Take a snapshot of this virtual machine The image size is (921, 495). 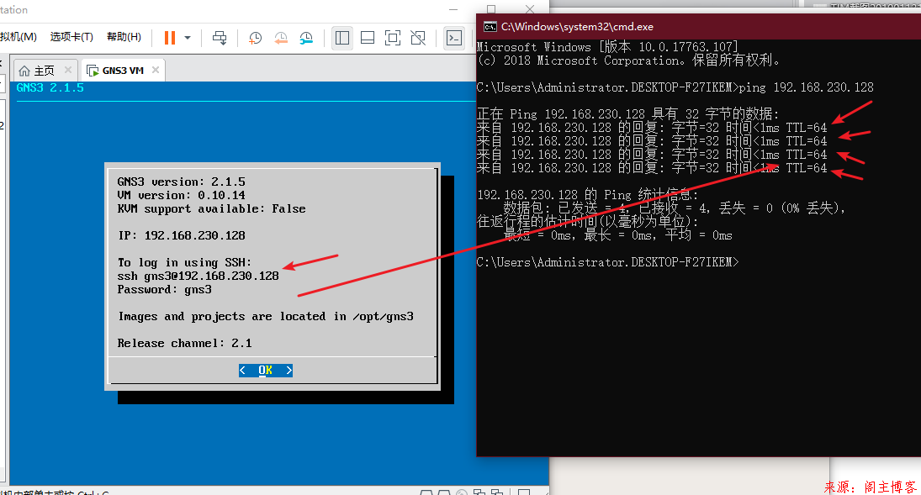pos(255,38)
